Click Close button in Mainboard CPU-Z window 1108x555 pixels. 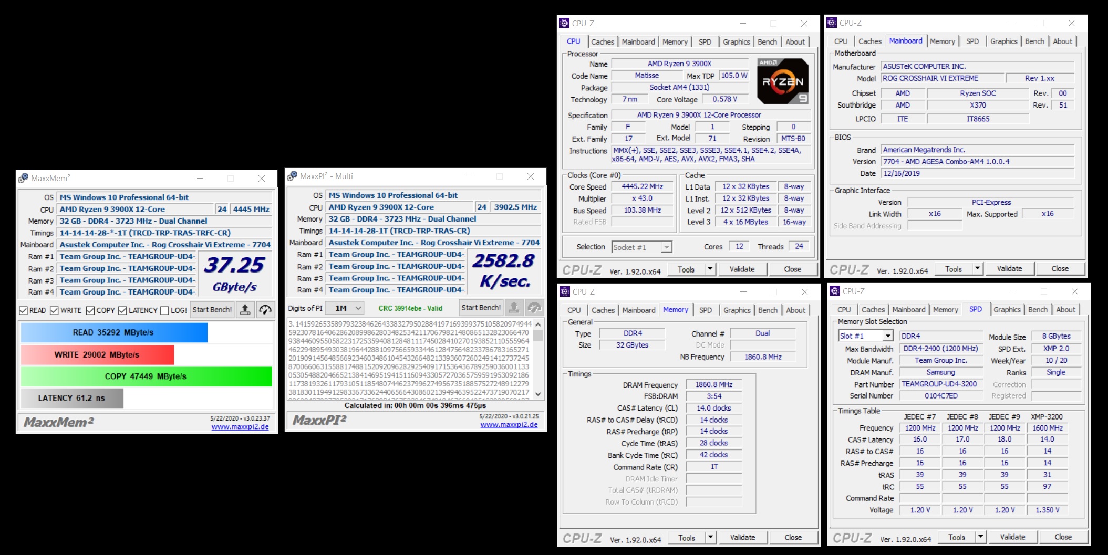point(1060,268)
